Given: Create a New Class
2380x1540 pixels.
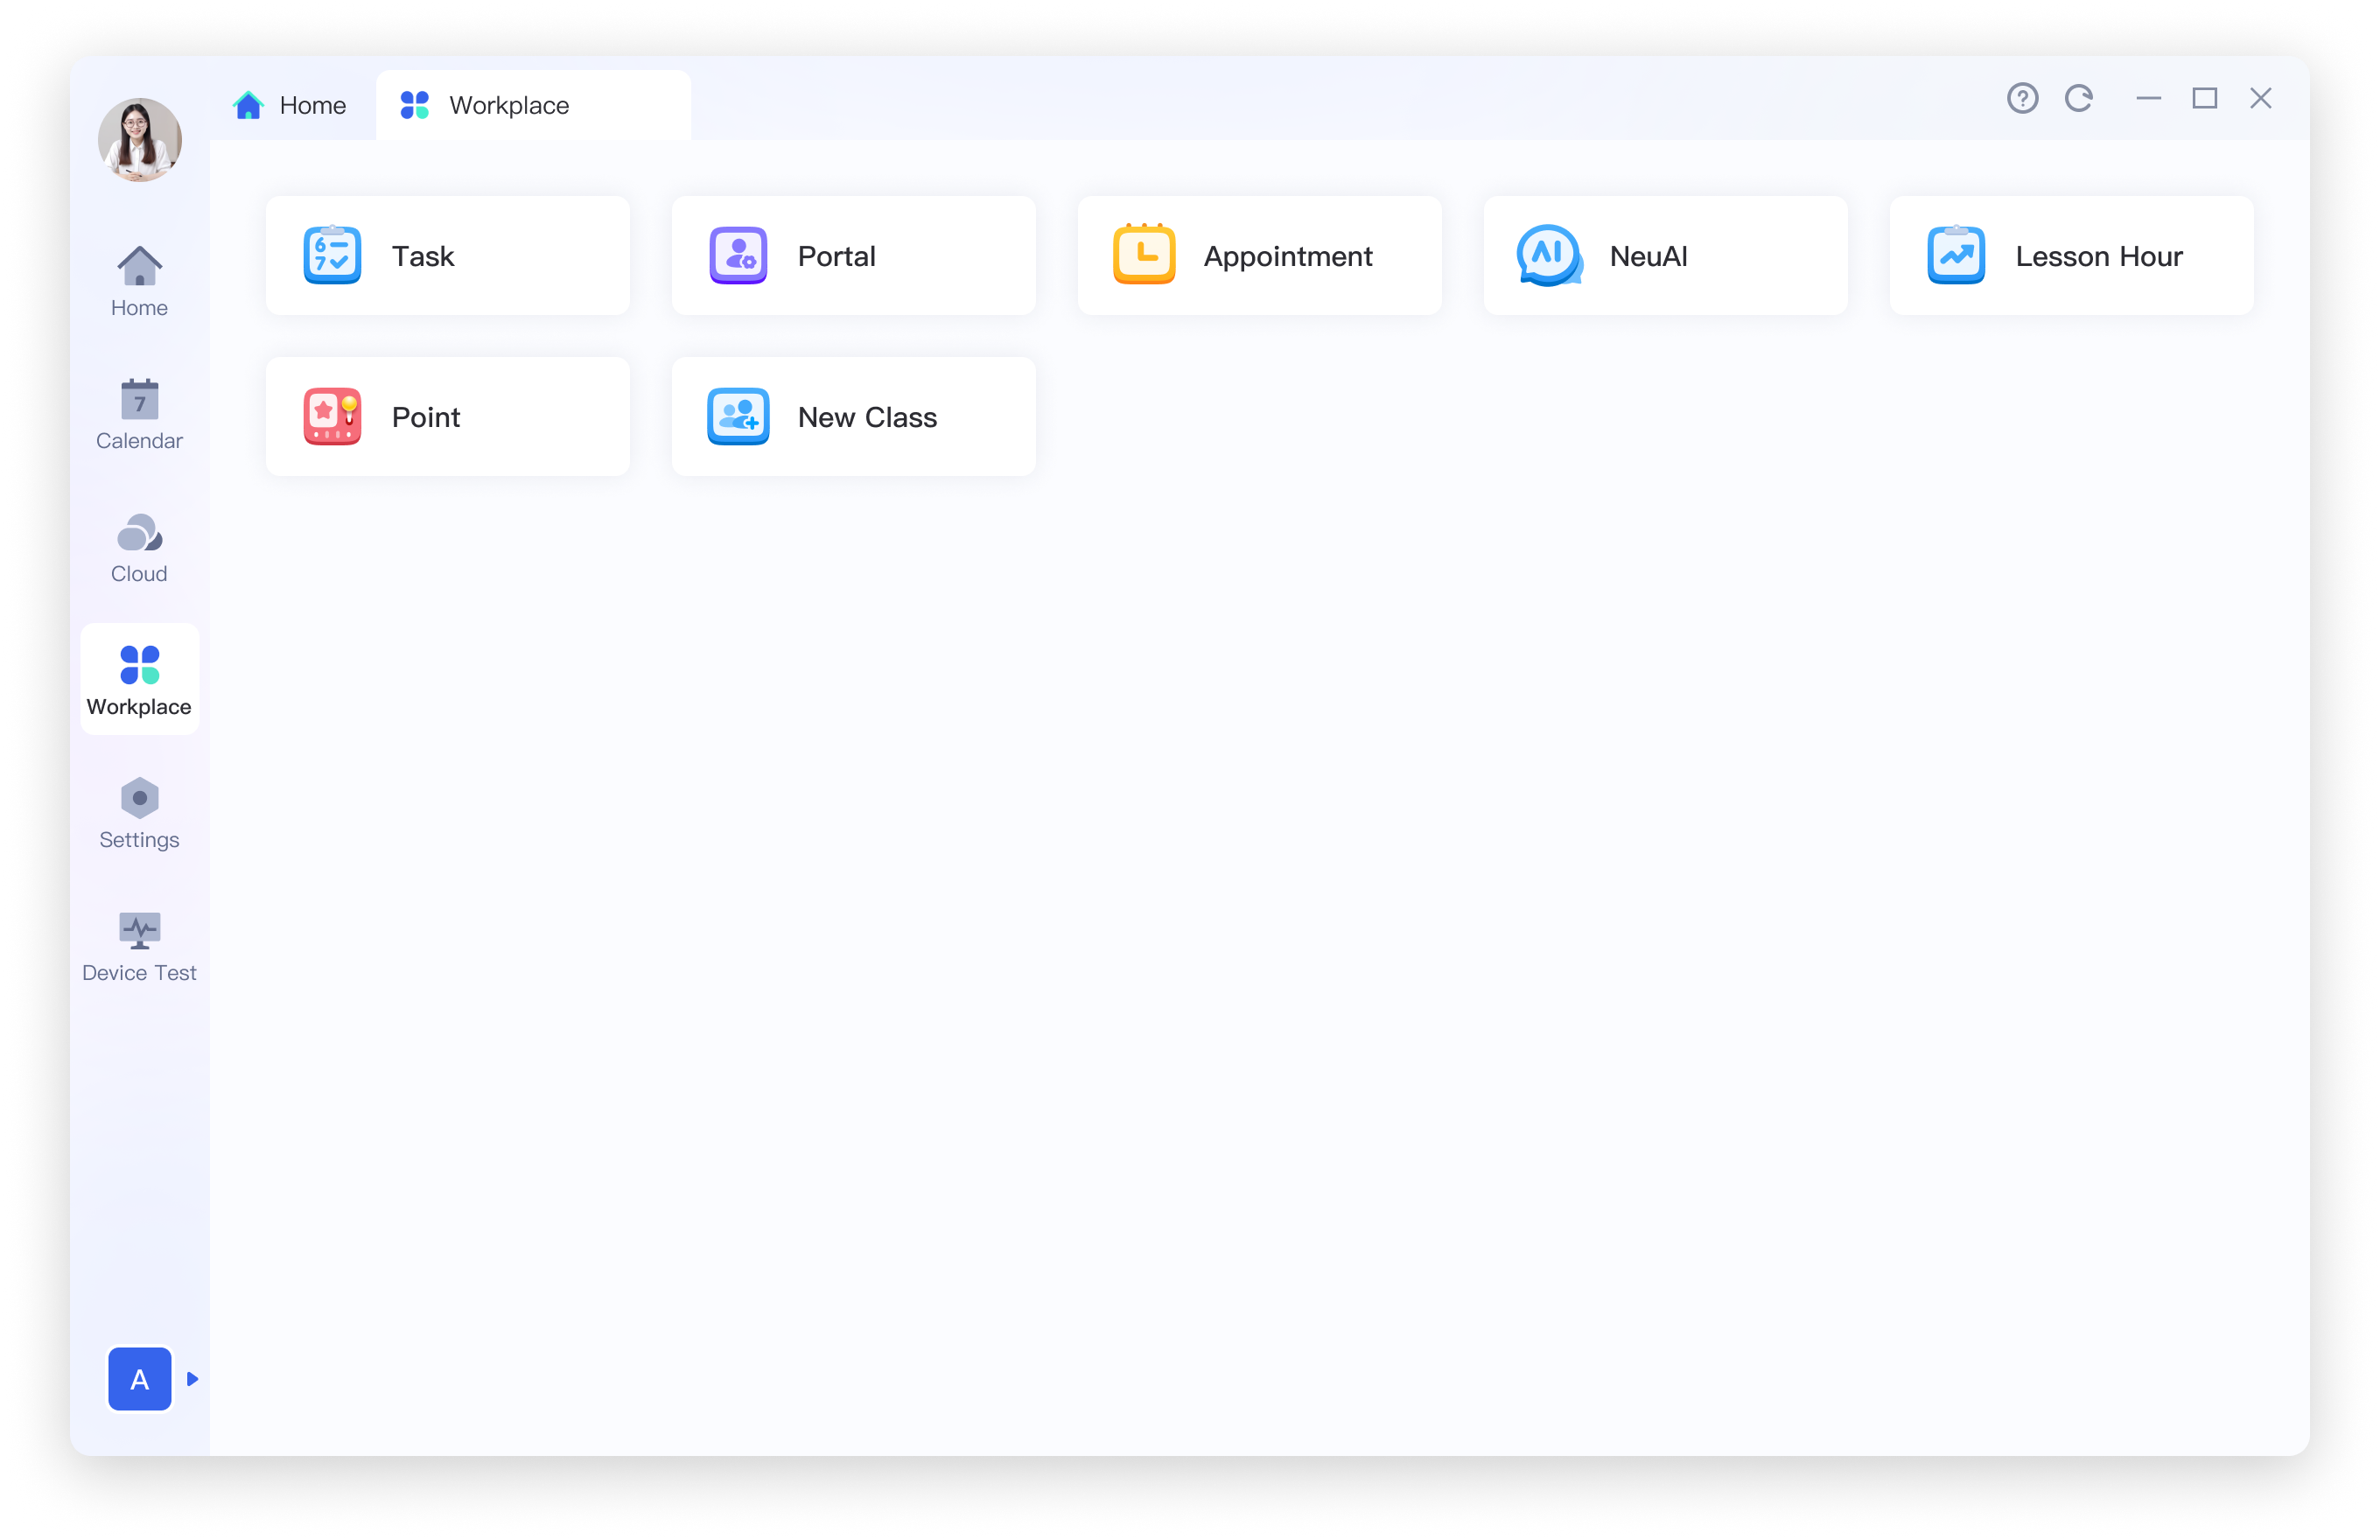Looking at the screenshot, I should coord(853,417).
